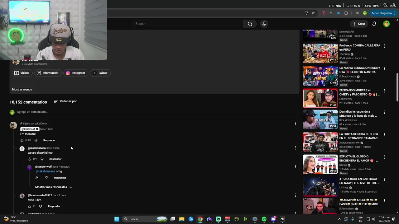Open options for 'Probando COMIDA CALLEJERA' video
This screenshot has height=224, width=399.
click(385, 46)
